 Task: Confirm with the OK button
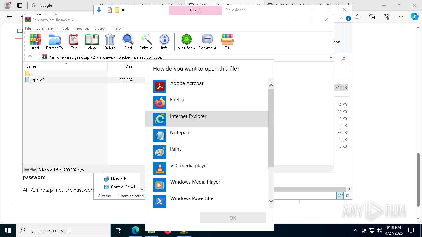click(233, 218)
